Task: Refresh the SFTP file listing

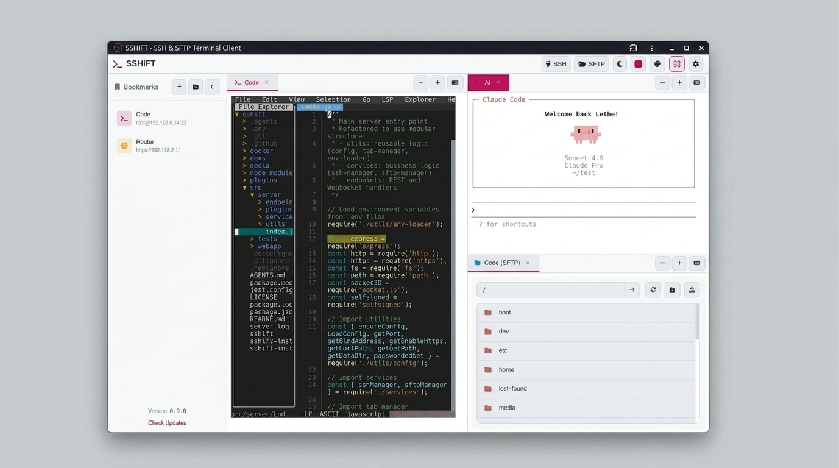Action: (653, 289)
